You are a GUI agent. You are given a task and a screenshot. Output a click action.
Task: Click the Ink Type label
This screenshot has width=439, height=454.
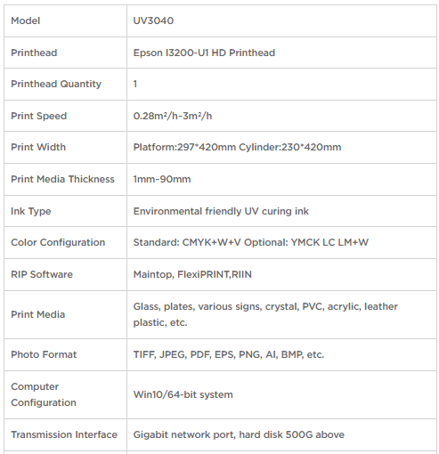(31, 211)
